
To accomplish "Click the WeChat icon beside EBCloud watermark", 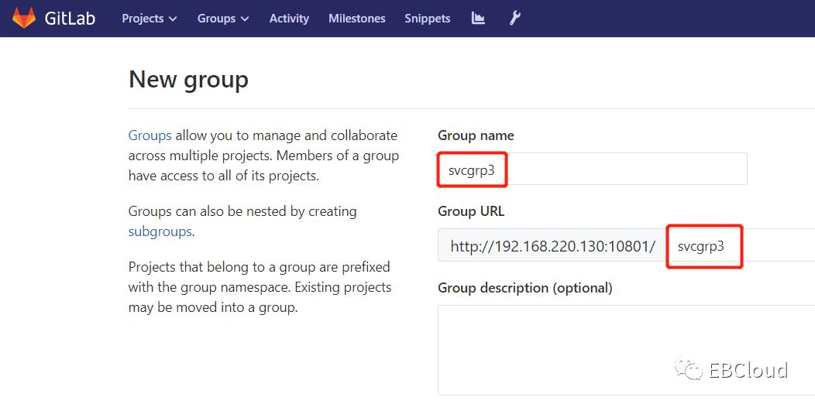I will coord(689,370).
